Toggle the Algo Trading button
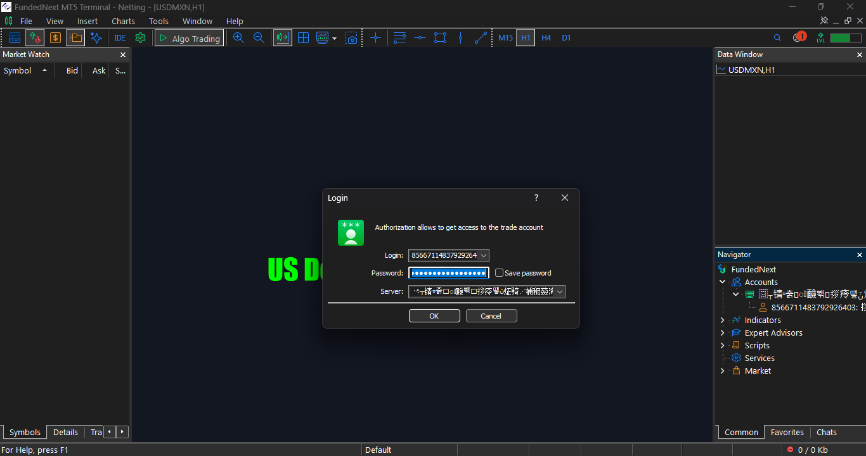866x456 pixels. coord(189,38)
